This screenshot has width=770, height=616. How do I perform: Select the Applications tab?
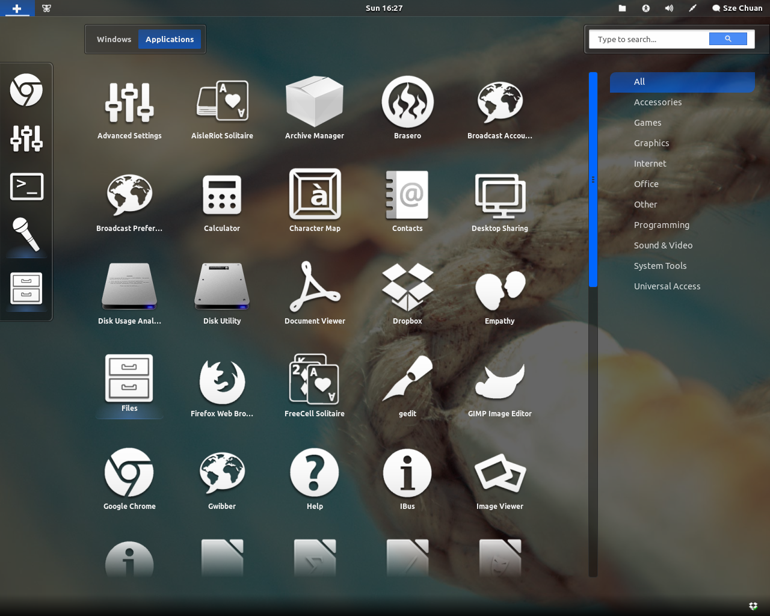pos(170,39)
